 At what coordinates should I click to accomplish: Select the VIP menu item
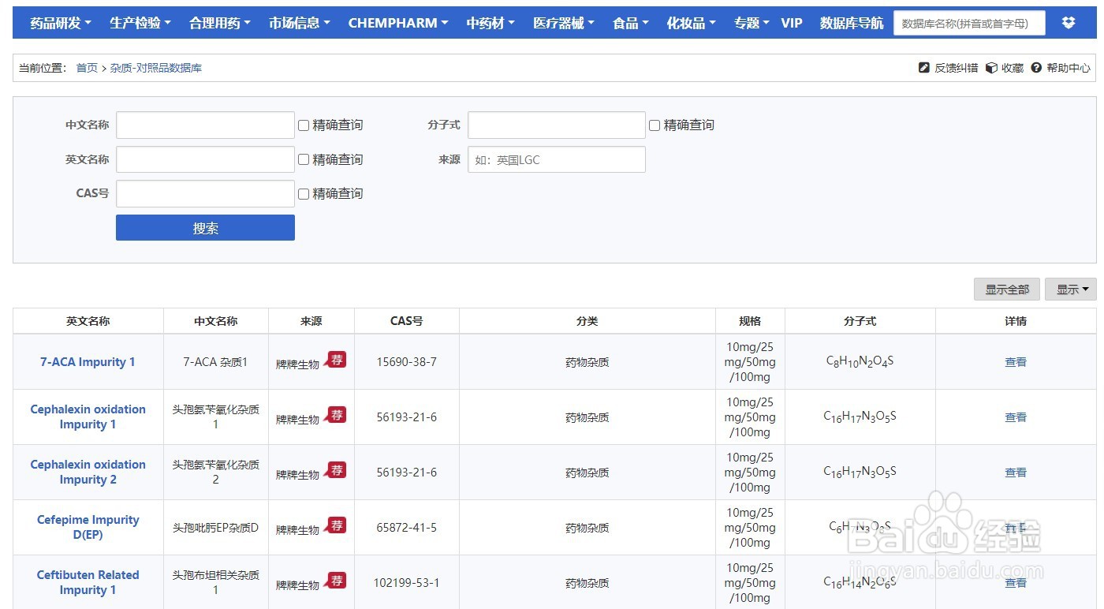tap(791, 22)
